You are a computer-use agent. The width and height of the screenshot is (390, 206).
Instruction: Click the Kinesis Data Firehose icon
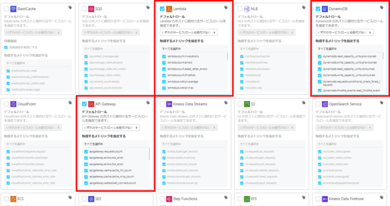click(325, 199)
